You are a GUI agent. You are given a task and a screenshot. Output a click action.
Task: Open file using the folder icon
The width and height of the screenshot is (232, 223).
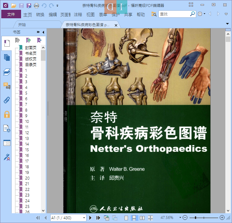point(14,6)
